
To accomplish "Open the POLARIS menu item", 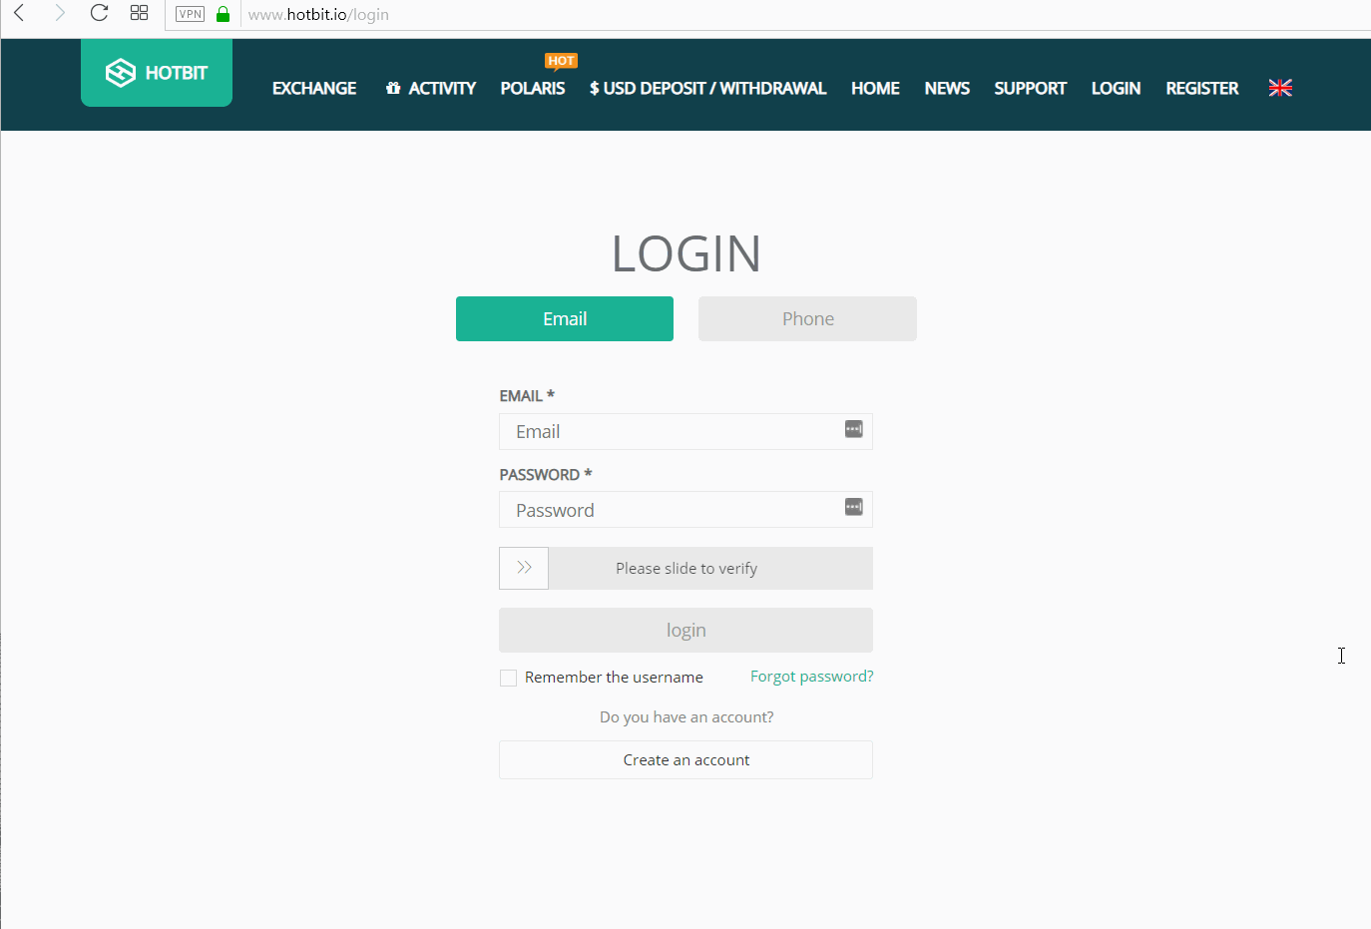I will [533, 88].
